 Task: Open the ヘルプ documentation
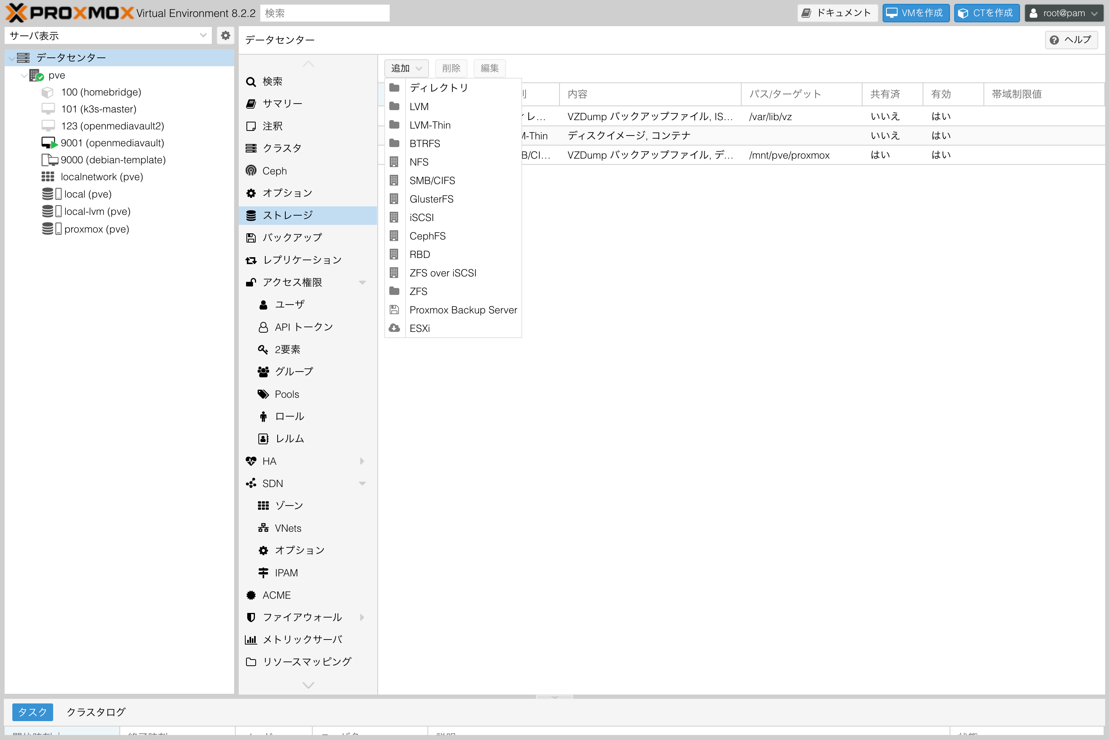[x=1071, y=40]
